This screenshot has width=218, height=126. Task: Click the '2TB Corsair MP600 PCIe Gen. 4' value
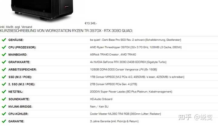tap(114, 84)
